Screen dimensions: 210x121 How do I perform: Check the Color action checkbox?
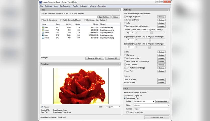125,23
